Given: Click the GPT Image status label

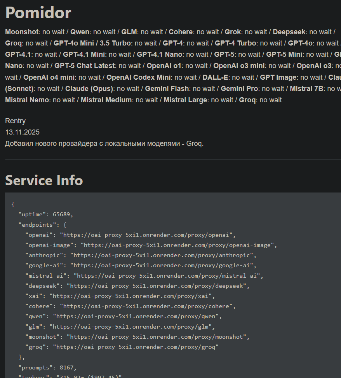Looking at the screenshot, I should click(x=278, y=77).
